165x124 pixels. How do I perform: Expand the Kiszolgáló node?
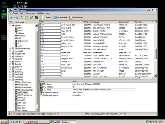pos(10,51)
